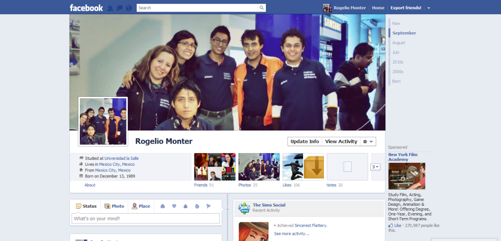This screenshot has width=501, height=241.
Task: Open the Photos thumbnail section
Action: click(259, 167)
